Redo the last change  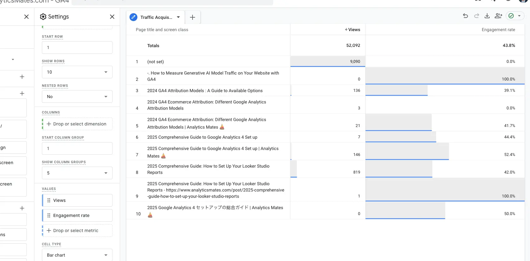[476, 16]
